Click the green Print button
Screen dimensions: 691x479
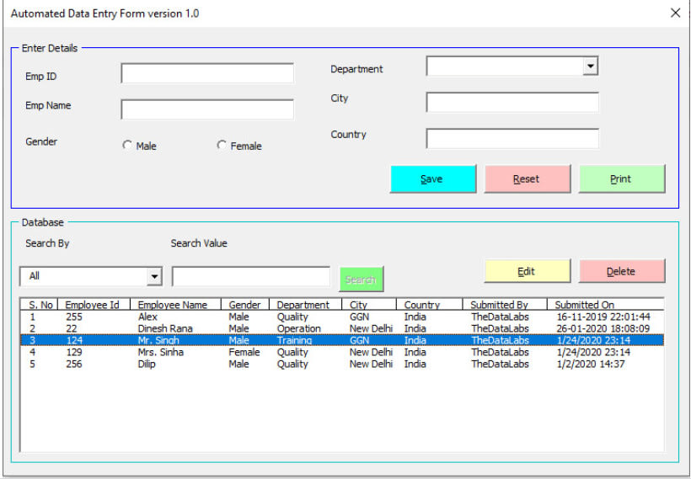tap(622, 178)
